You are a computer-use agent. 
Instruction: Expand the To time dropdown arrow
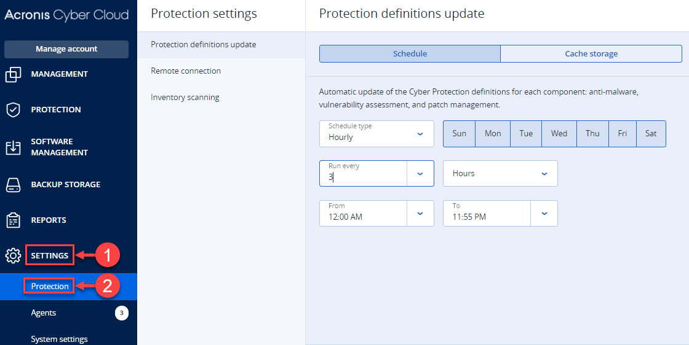pyautogui.click(x=544, y=214)
